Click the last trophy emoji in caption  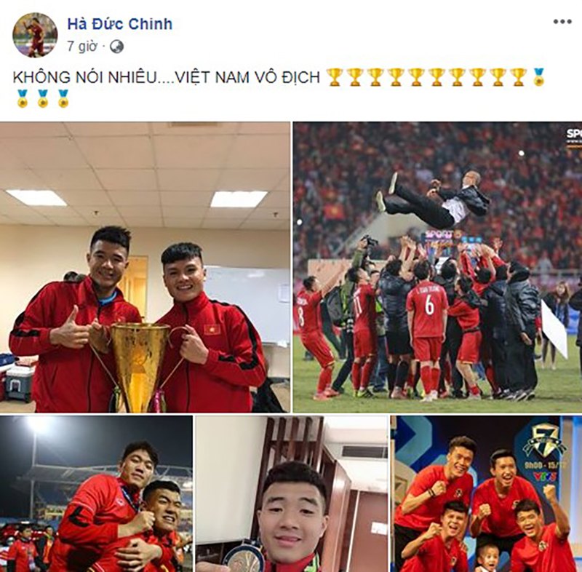pos(518,77)
